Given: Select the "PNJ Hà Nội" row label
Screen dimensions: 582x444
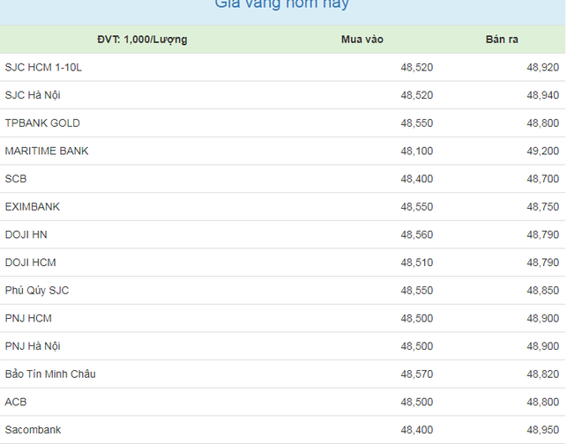Looking at the screenshot, I should pos(33,346).
